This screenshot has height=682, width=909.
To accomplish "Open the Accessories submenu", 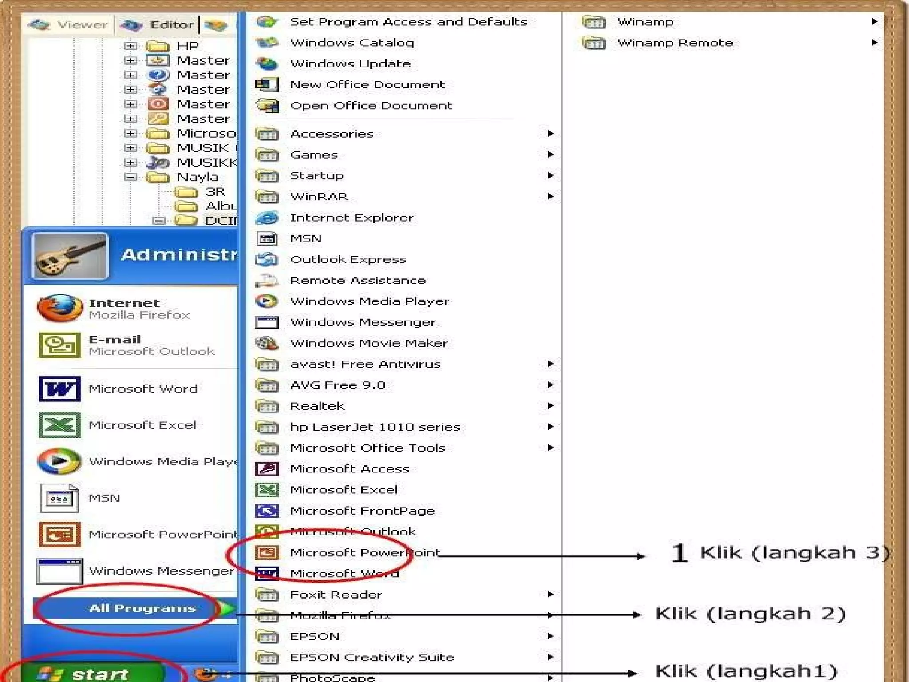I will tap(332, 134).
